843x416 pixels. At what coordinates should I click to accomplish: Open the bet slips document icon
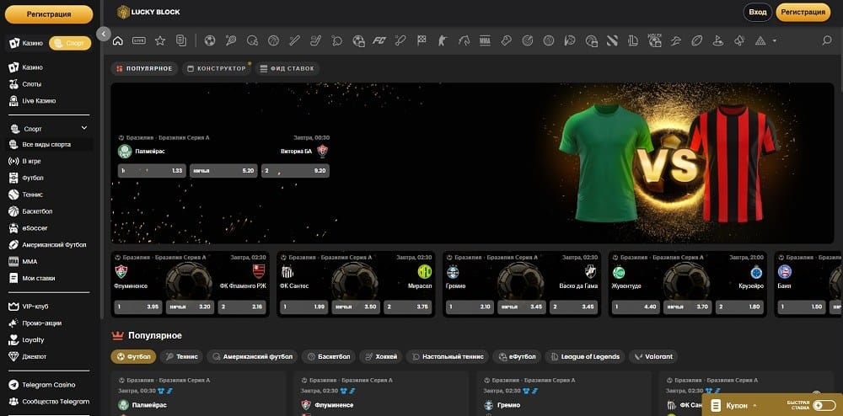click(x=181, y=40)
